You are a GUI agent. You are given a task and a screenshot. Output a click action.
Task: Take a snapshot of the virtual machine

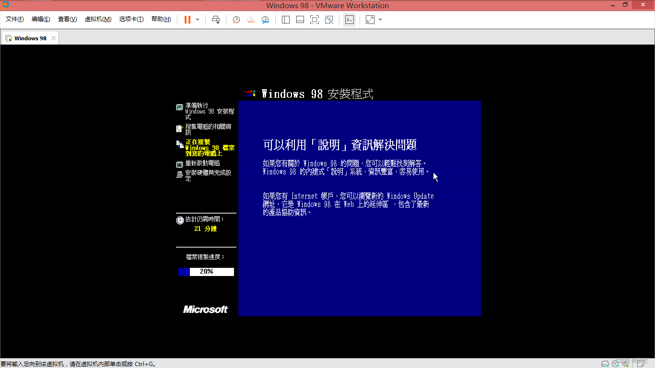click(x=236, y=20)
